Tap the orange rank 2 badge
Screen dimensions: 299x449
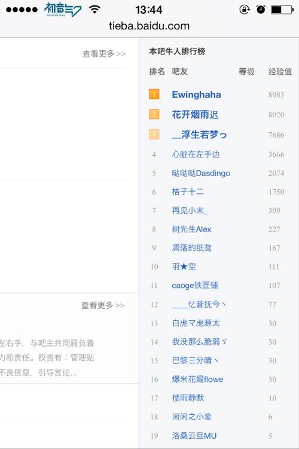tap(154, 114)
